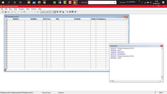Click the Dirección address input field
The width and height of the screenshot is (167, 94).
[x=99, y=2]
